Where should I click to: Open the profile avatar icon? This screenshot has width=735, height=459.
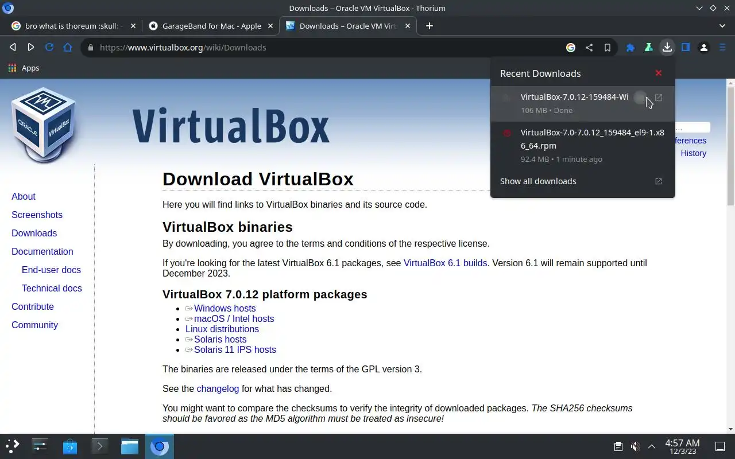pos(704,48)
